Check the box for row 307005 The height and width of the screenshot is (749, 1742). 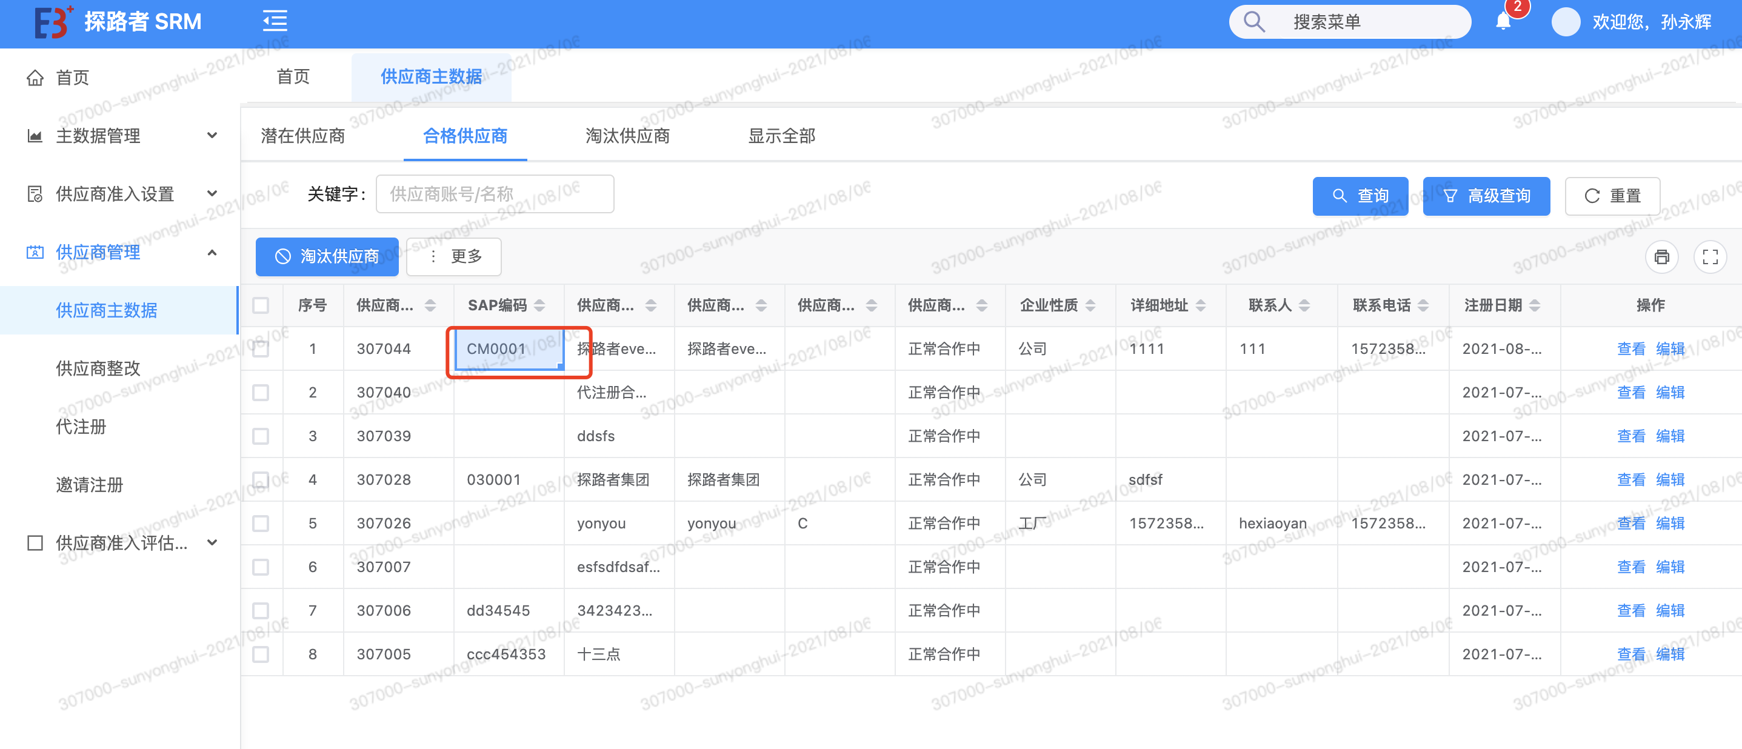(x=261, y=654)
